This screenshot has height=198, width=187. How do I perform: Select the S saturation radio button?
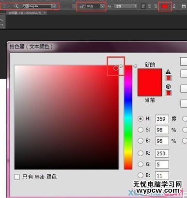point(140,130)
